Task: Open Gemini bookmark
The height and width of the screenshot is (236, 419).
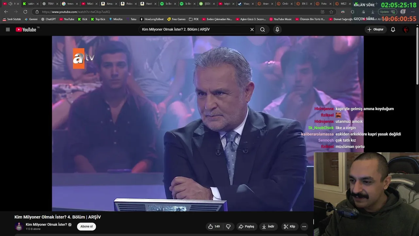Action: 31,19
